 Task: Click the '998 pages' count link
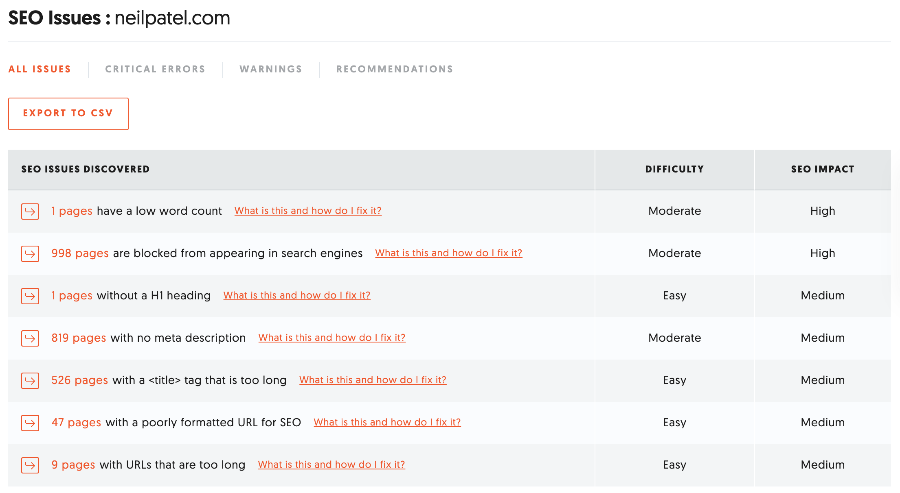80,253
